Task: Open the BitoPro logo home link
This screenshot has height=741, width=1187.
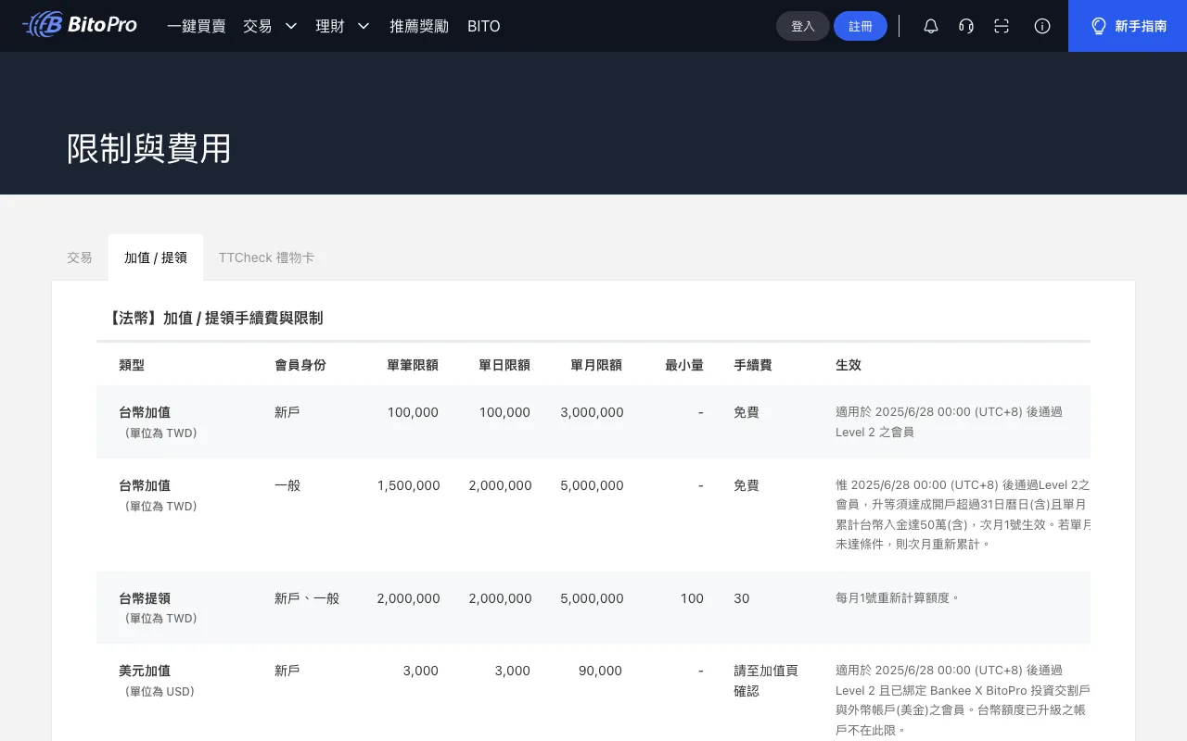Action: pyautogui.click(x=80, y=25)
